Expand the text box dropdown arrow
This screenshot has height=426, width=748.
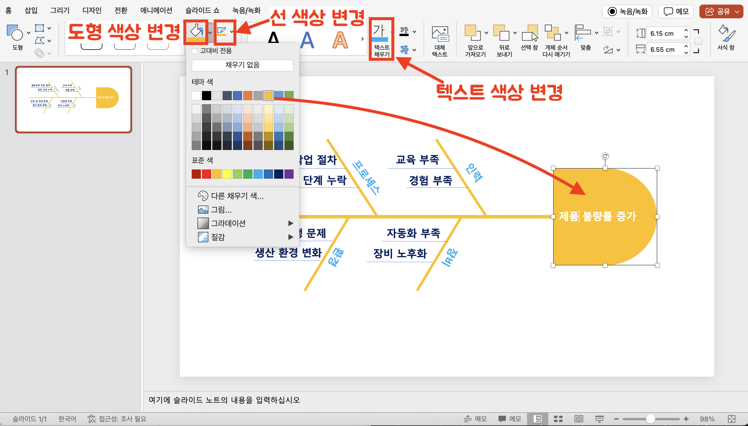click(x=49, y=28)
